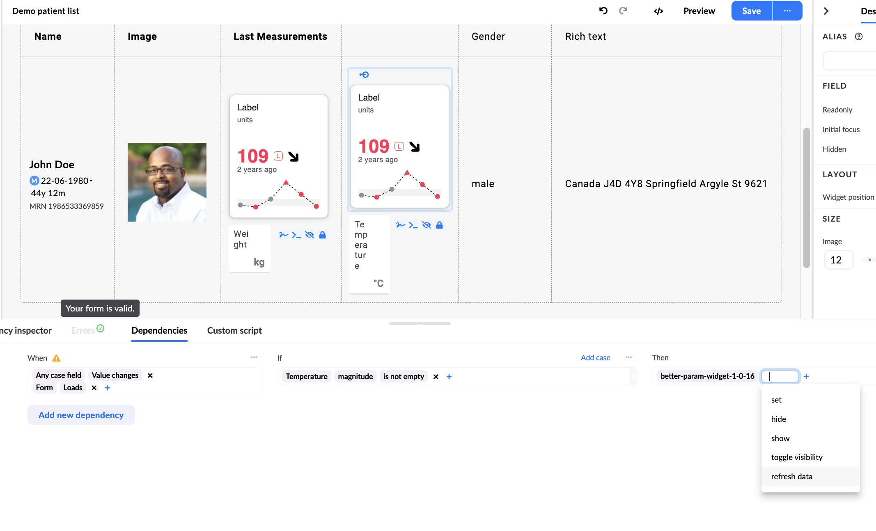Open the If section options menu
This screenshot has width=876, height=531.
click(x=629, y=357)
